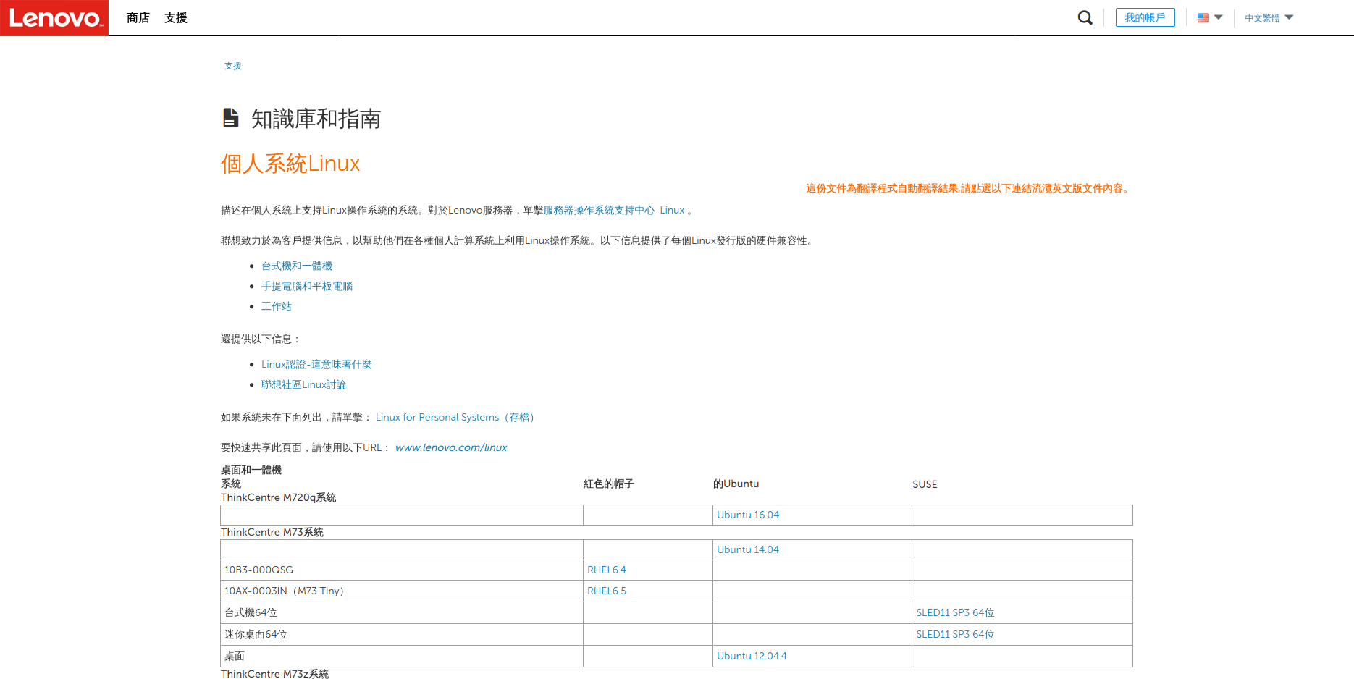Viewport: 1354px width, 679px height.
Task: Click the ThinkCentre M73系統 label
Action: click(x=272, y=532)
